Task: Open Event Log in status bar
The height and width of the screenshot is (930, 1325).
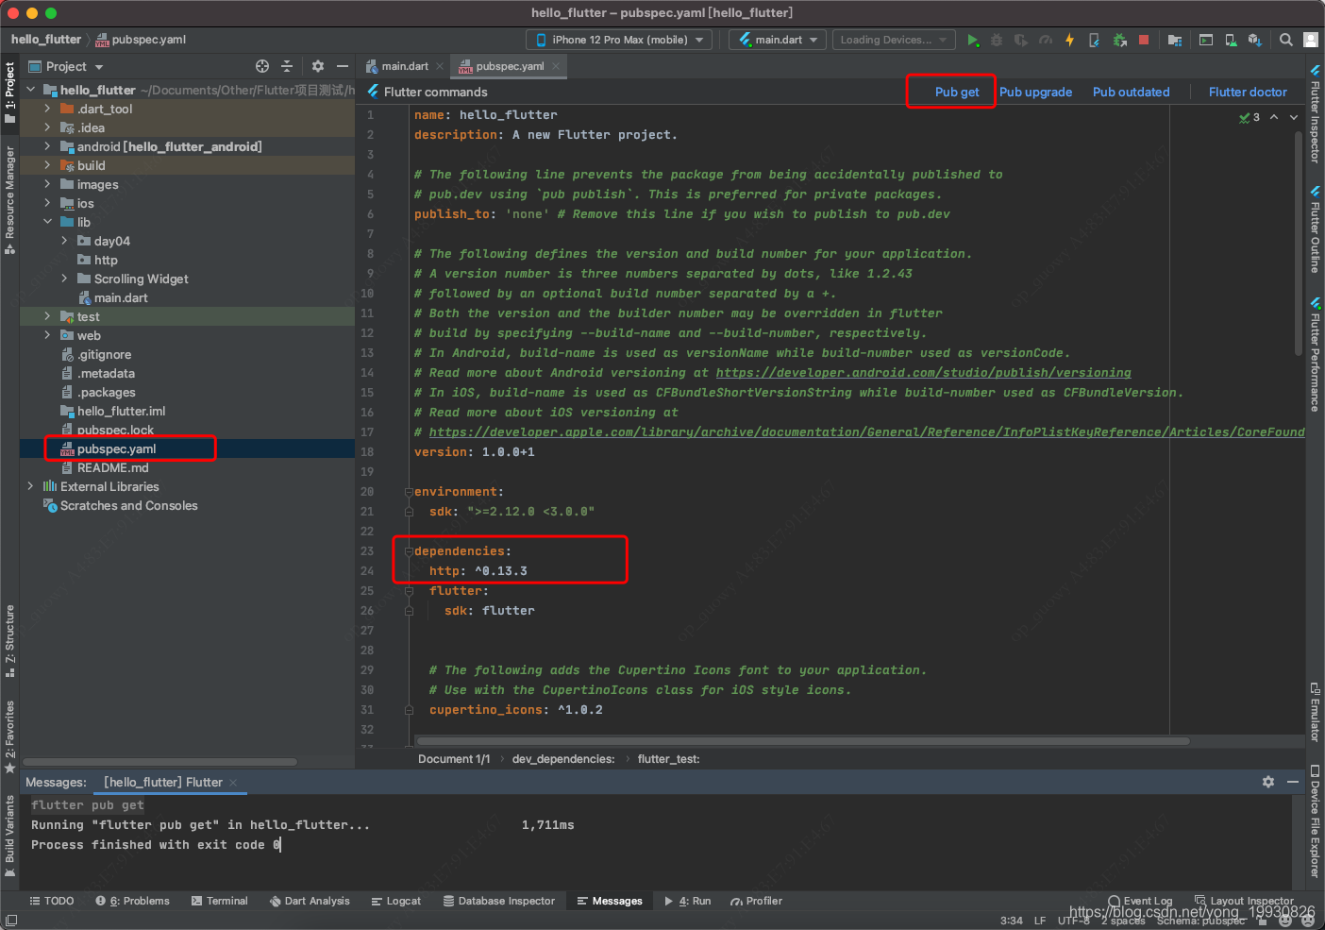Action: 1140,901
